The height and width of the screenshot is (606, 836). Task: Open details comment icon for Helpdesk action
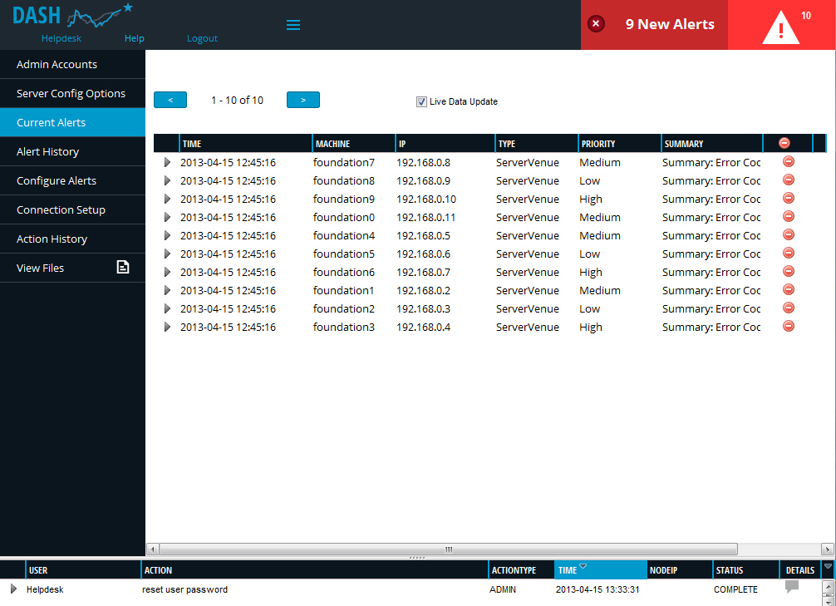792,587
